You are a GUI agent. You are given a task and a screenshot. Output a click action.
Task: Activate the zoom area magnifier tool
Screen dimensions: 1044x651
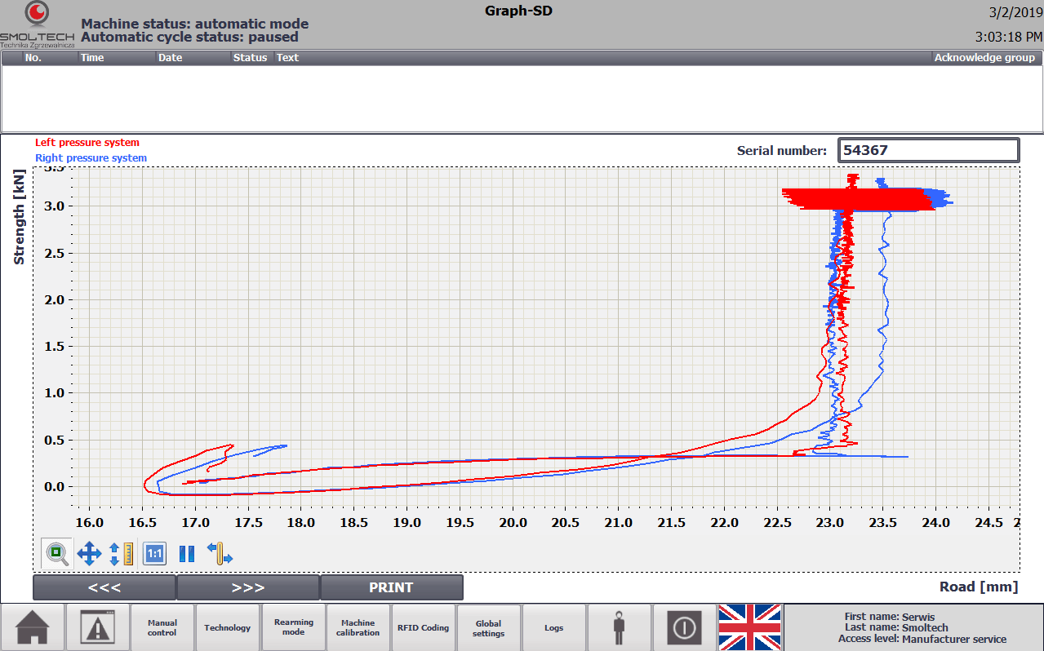(57, 554)
